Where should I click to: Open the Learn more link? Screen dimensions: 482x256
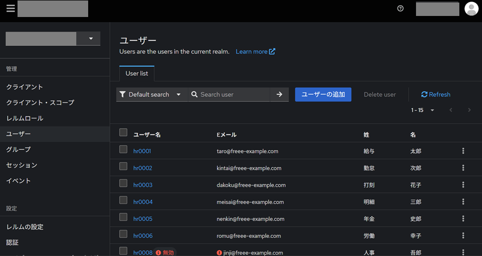255,52
